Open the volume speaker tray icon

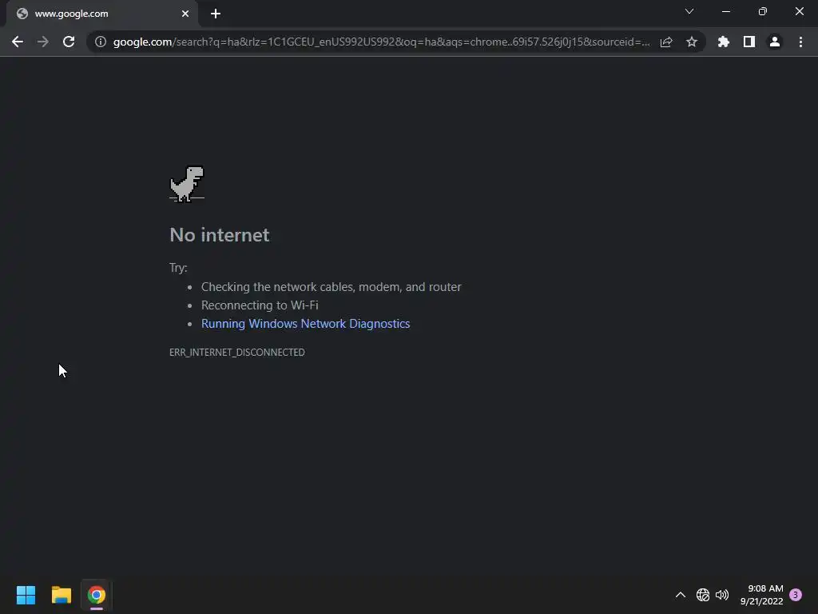coord(722,595)
